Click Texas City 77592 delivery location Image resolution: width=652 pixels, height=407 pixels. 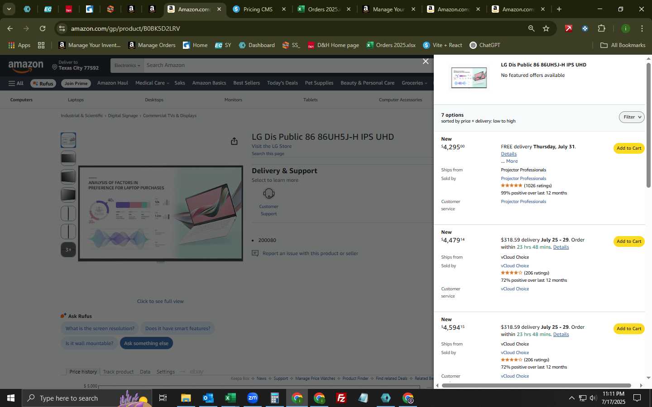pyautogui.click(x=75, y=66)
